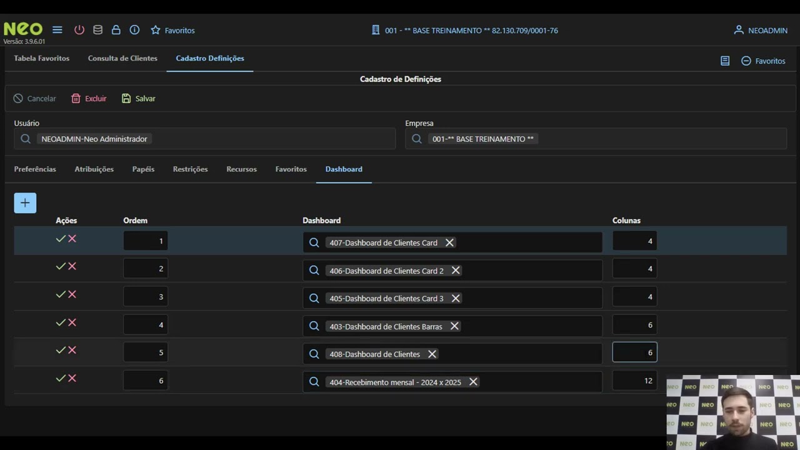Click the Cancelar button
This screenshot has height=450, width=800.
(x=35, y=98)
